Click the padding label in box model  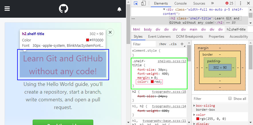213,61
